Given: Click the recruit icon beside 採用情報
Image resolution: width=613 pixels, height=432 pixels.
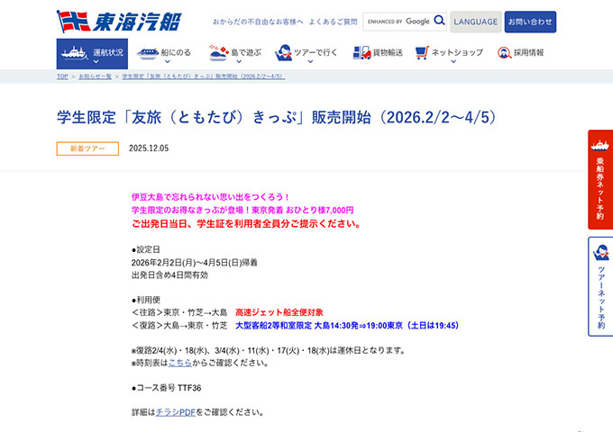Looking at the screenshot, I should [x=504, y=53].
